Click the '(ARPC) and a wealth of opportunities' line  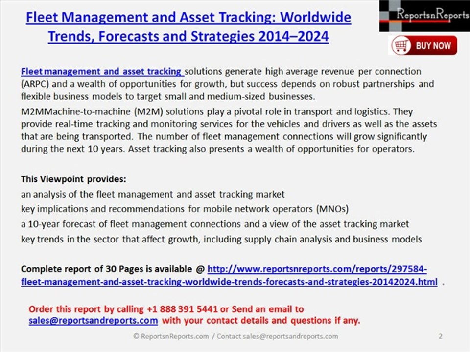(x=227, y=84)
